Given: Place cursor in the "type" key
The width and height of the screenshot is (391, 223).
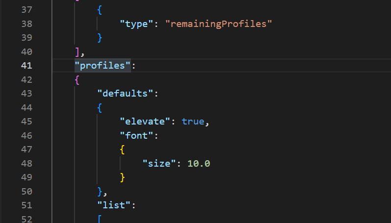Looking at the screenshot, I should pyautogui.click(x=136, y=24).
